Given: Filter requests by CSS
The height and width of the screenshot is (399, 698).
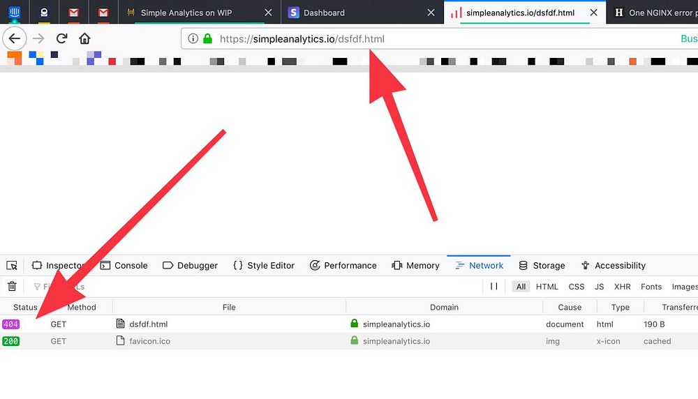Looking at the screenshot, I should [x=576, y=287].
